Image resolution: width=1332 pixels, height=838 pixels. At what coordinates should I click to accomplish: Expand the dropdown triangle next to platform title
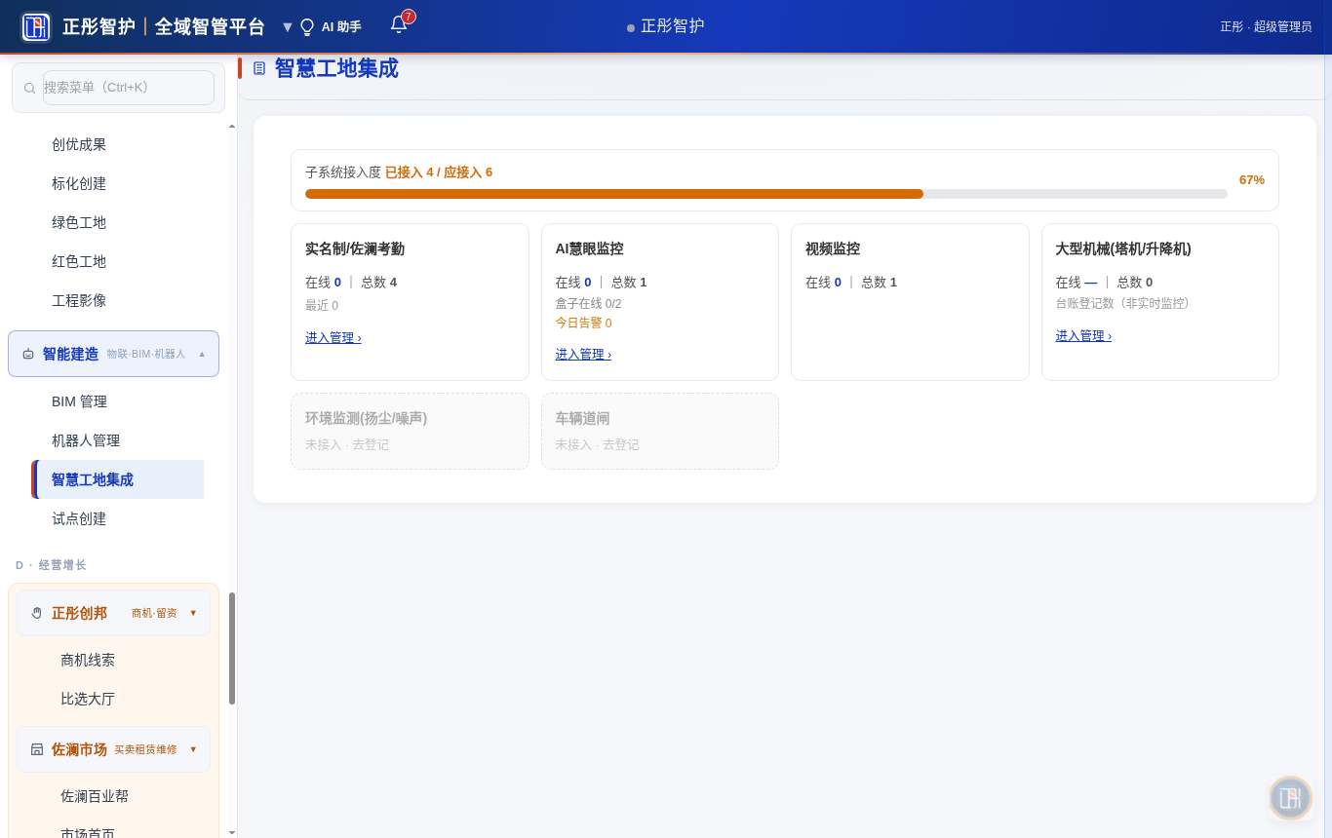[288, 26]
